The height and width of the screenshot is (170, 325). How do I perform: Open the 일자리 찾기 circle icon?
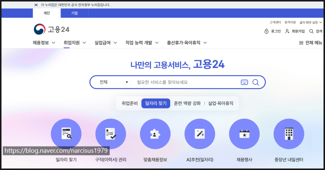pyautogui.click(x=66, y=134)
